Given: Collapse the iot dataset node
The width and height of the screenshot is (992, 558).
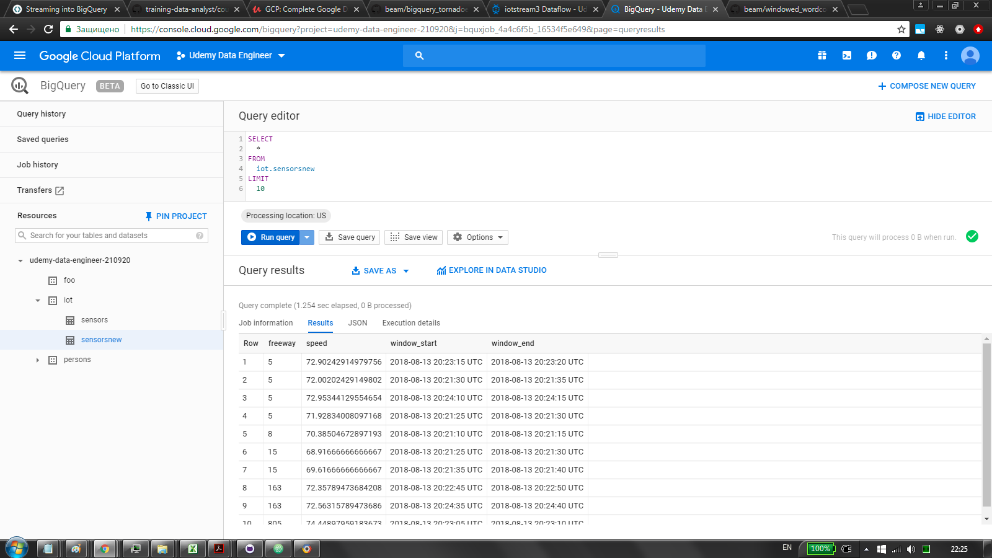Looking at the screenshot, I should pos(38,301).
